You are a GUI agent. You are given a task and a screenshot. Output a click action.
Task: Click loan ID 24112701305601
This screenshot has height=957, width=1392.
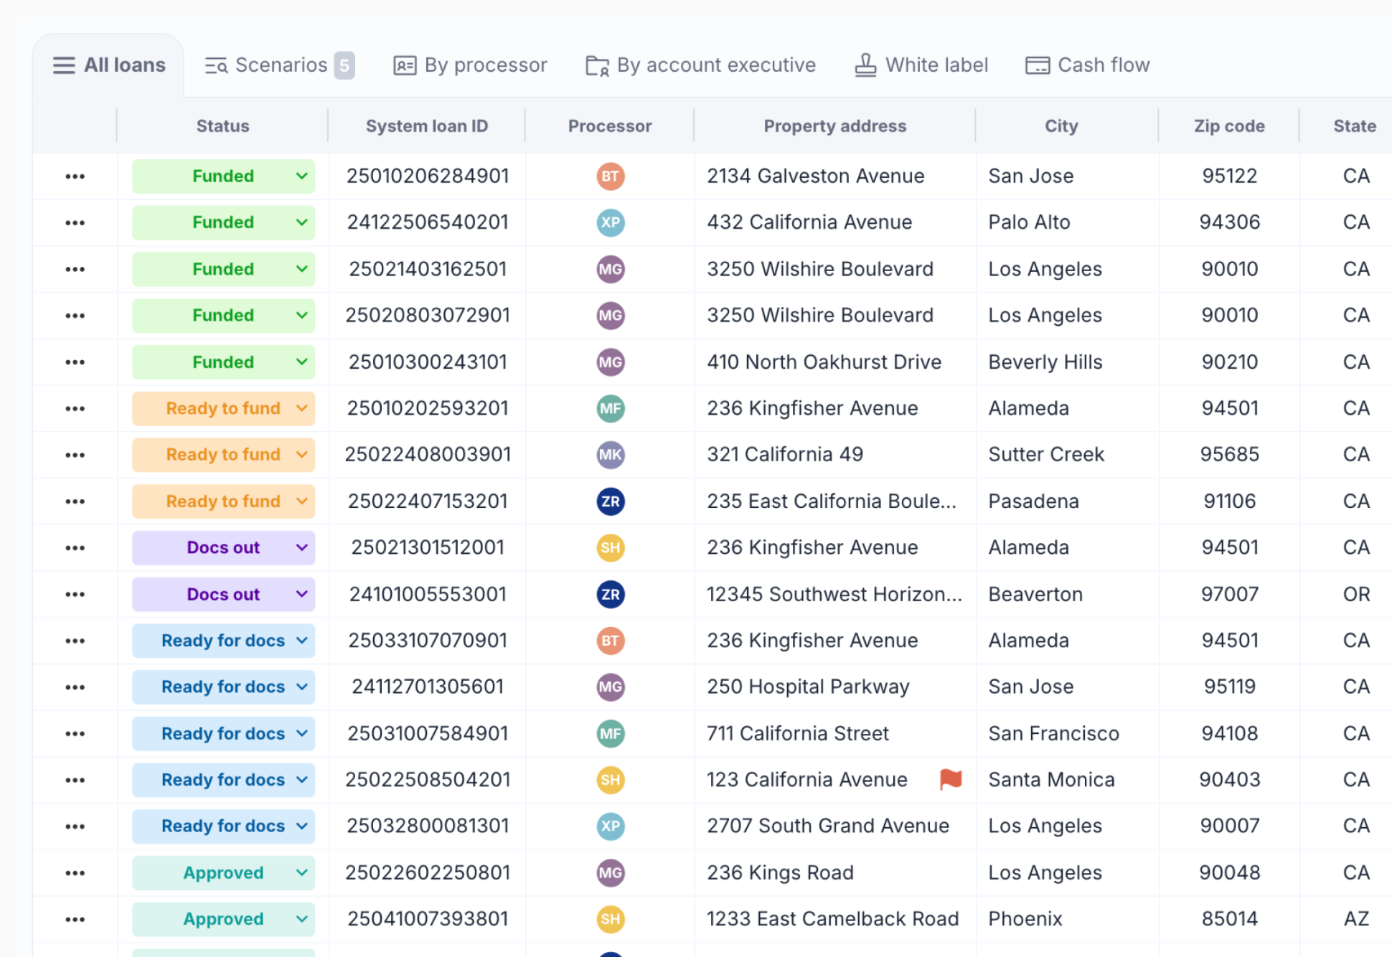(x=428, y=687)
